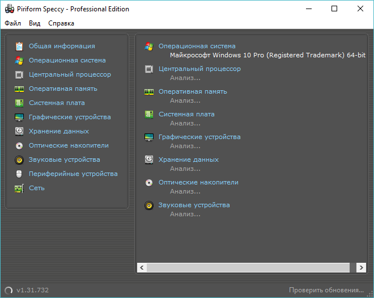This screenshot has height=298, width=374.
Task: Select the Центральный процессор chip icon in sidebar
Action: pos(19,74)
